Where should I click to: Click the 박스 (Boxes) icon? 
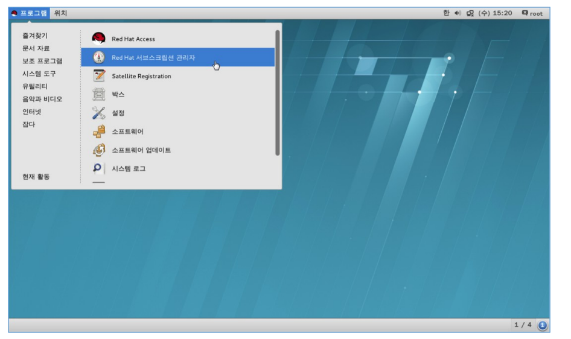[x=98, y=94]
